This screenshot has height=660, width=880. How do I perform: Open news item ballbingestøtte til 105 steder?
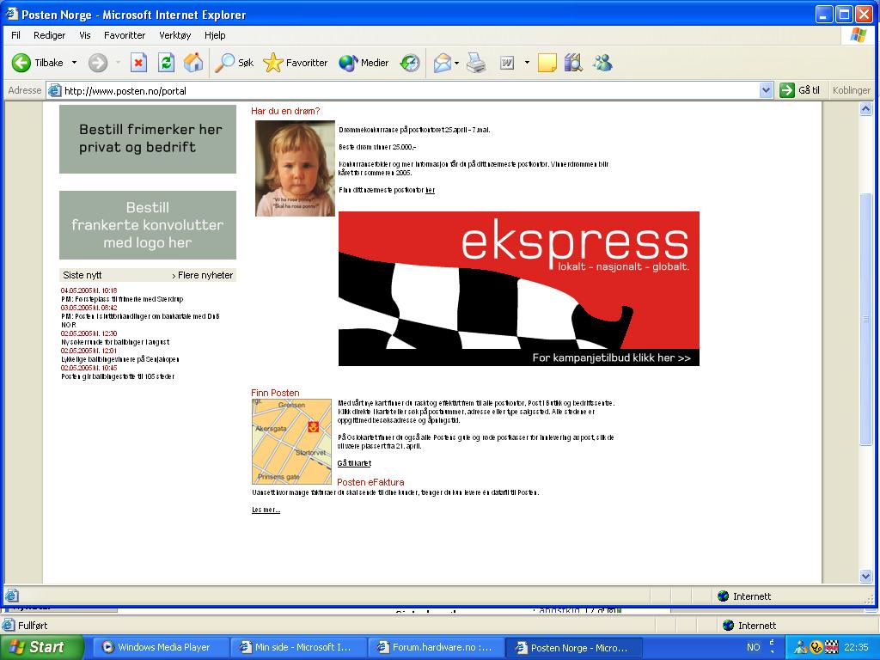118,376
